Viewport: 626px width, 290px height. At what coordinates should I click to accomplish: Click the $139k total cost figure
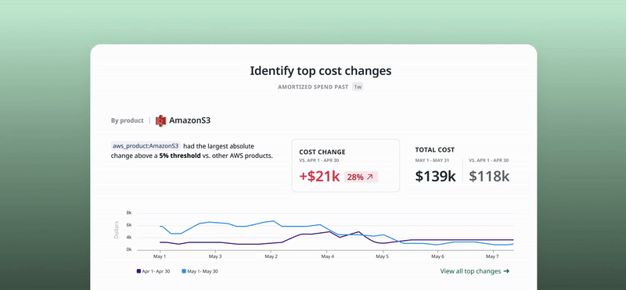[x=435, y=176]
